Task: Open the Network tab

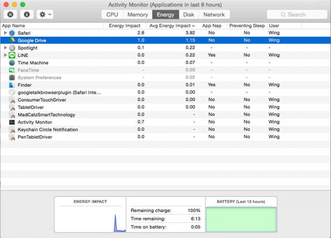Action: click(214, 15)
